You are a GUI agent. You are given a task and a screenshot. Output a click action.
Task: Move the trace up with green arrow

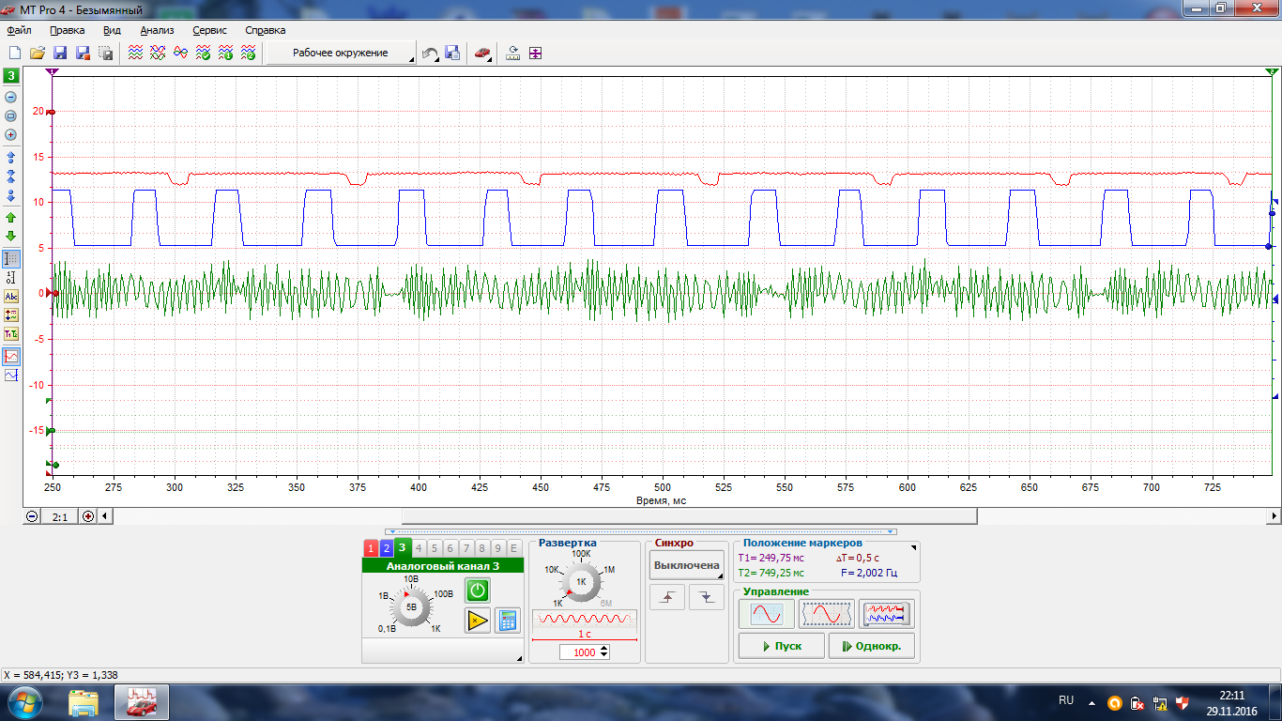[x=11, y=218]
